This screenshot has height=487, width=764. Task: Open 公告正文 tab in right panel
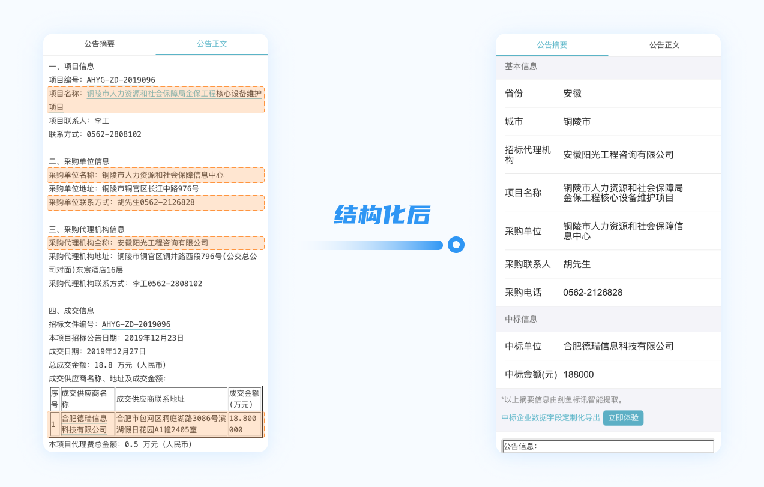pyautogui.click(x=664, y=44)
